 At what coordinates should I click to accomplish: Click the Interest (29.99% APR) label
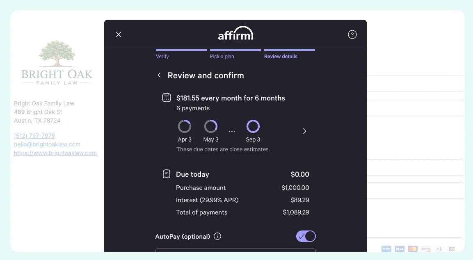coord(207,200)
